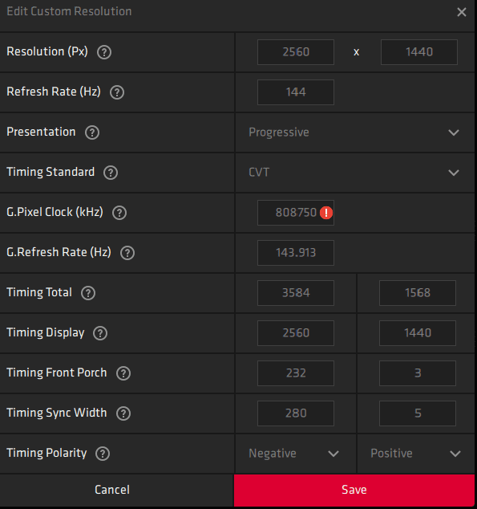Click the Timing Total help icon
Viewport: 477px width, 509px height.
click(x=88, y=293)
